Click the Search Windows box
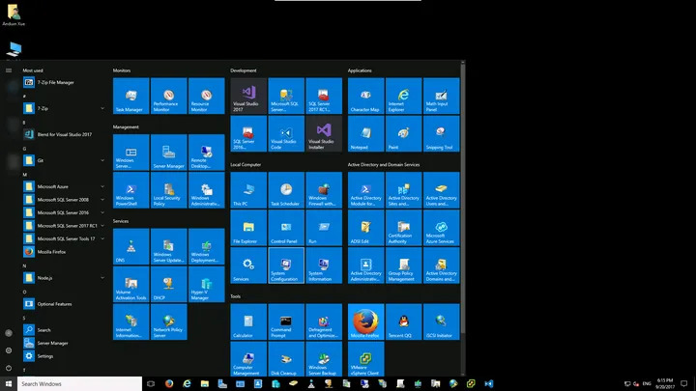696x391 pixels. pyautogui.click(x=79, y=384)
